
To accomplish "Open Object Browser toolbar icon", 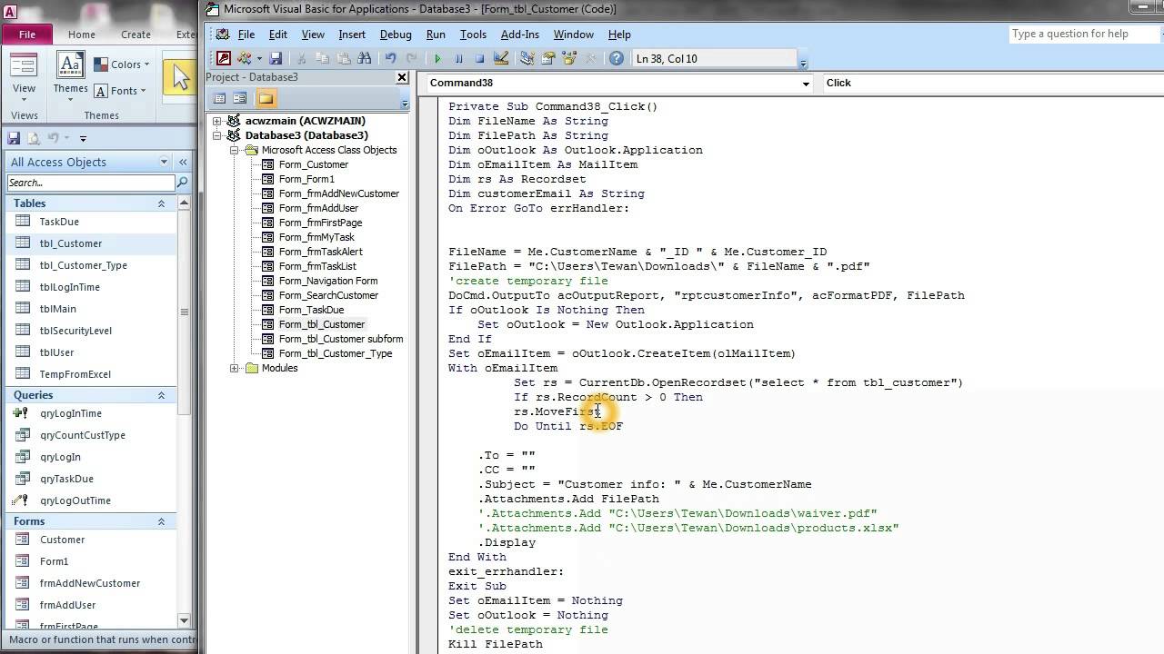I will tap(569, 58).
